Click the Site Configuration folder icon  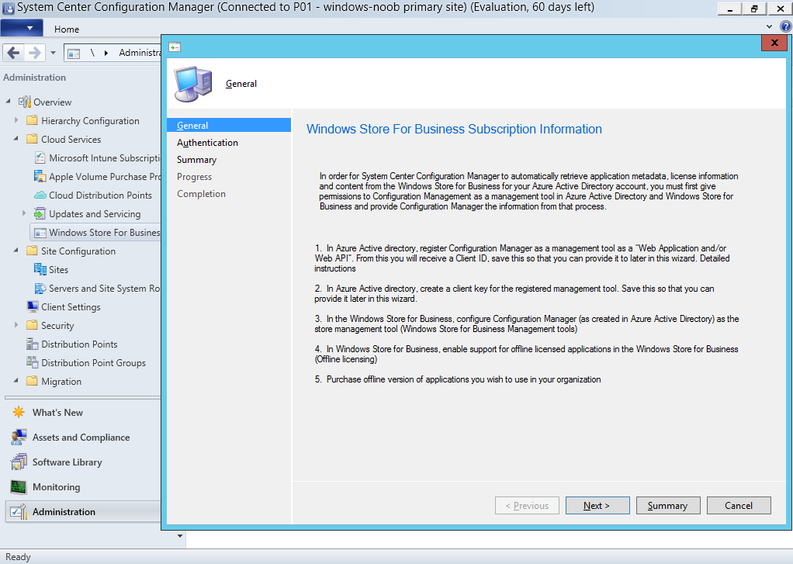click(32, 251)
